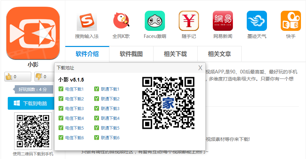The image size is (306, 159).
Task: Click green shield icon beside 联通下载5
Action: point(97,128)
